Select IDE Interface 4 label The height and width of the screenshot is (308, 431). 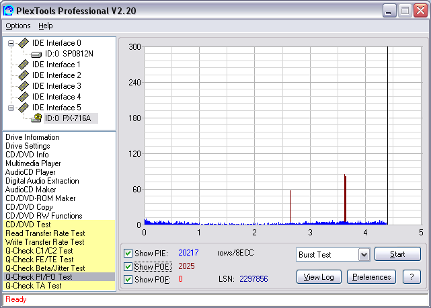[x=56, y=97]
